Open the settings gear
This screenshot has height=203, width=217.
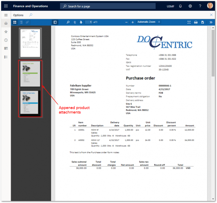(x=190, y=6)
